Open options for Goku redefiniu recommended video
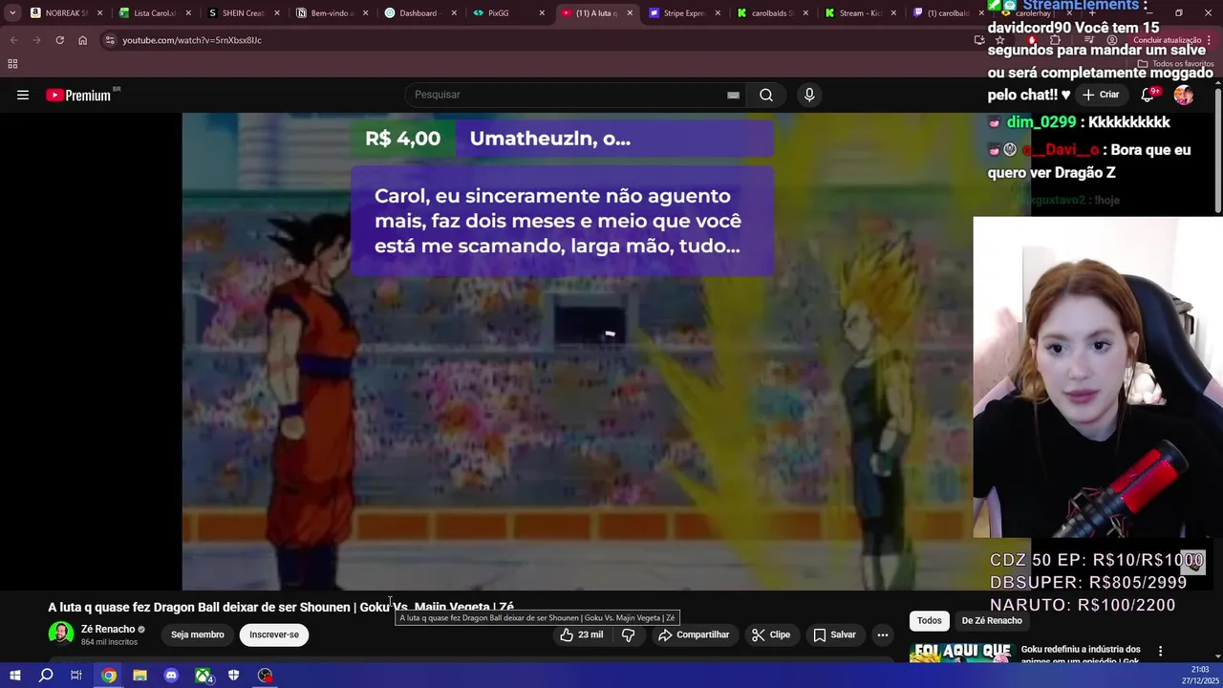1223x688 pixels. (1160, 651)
